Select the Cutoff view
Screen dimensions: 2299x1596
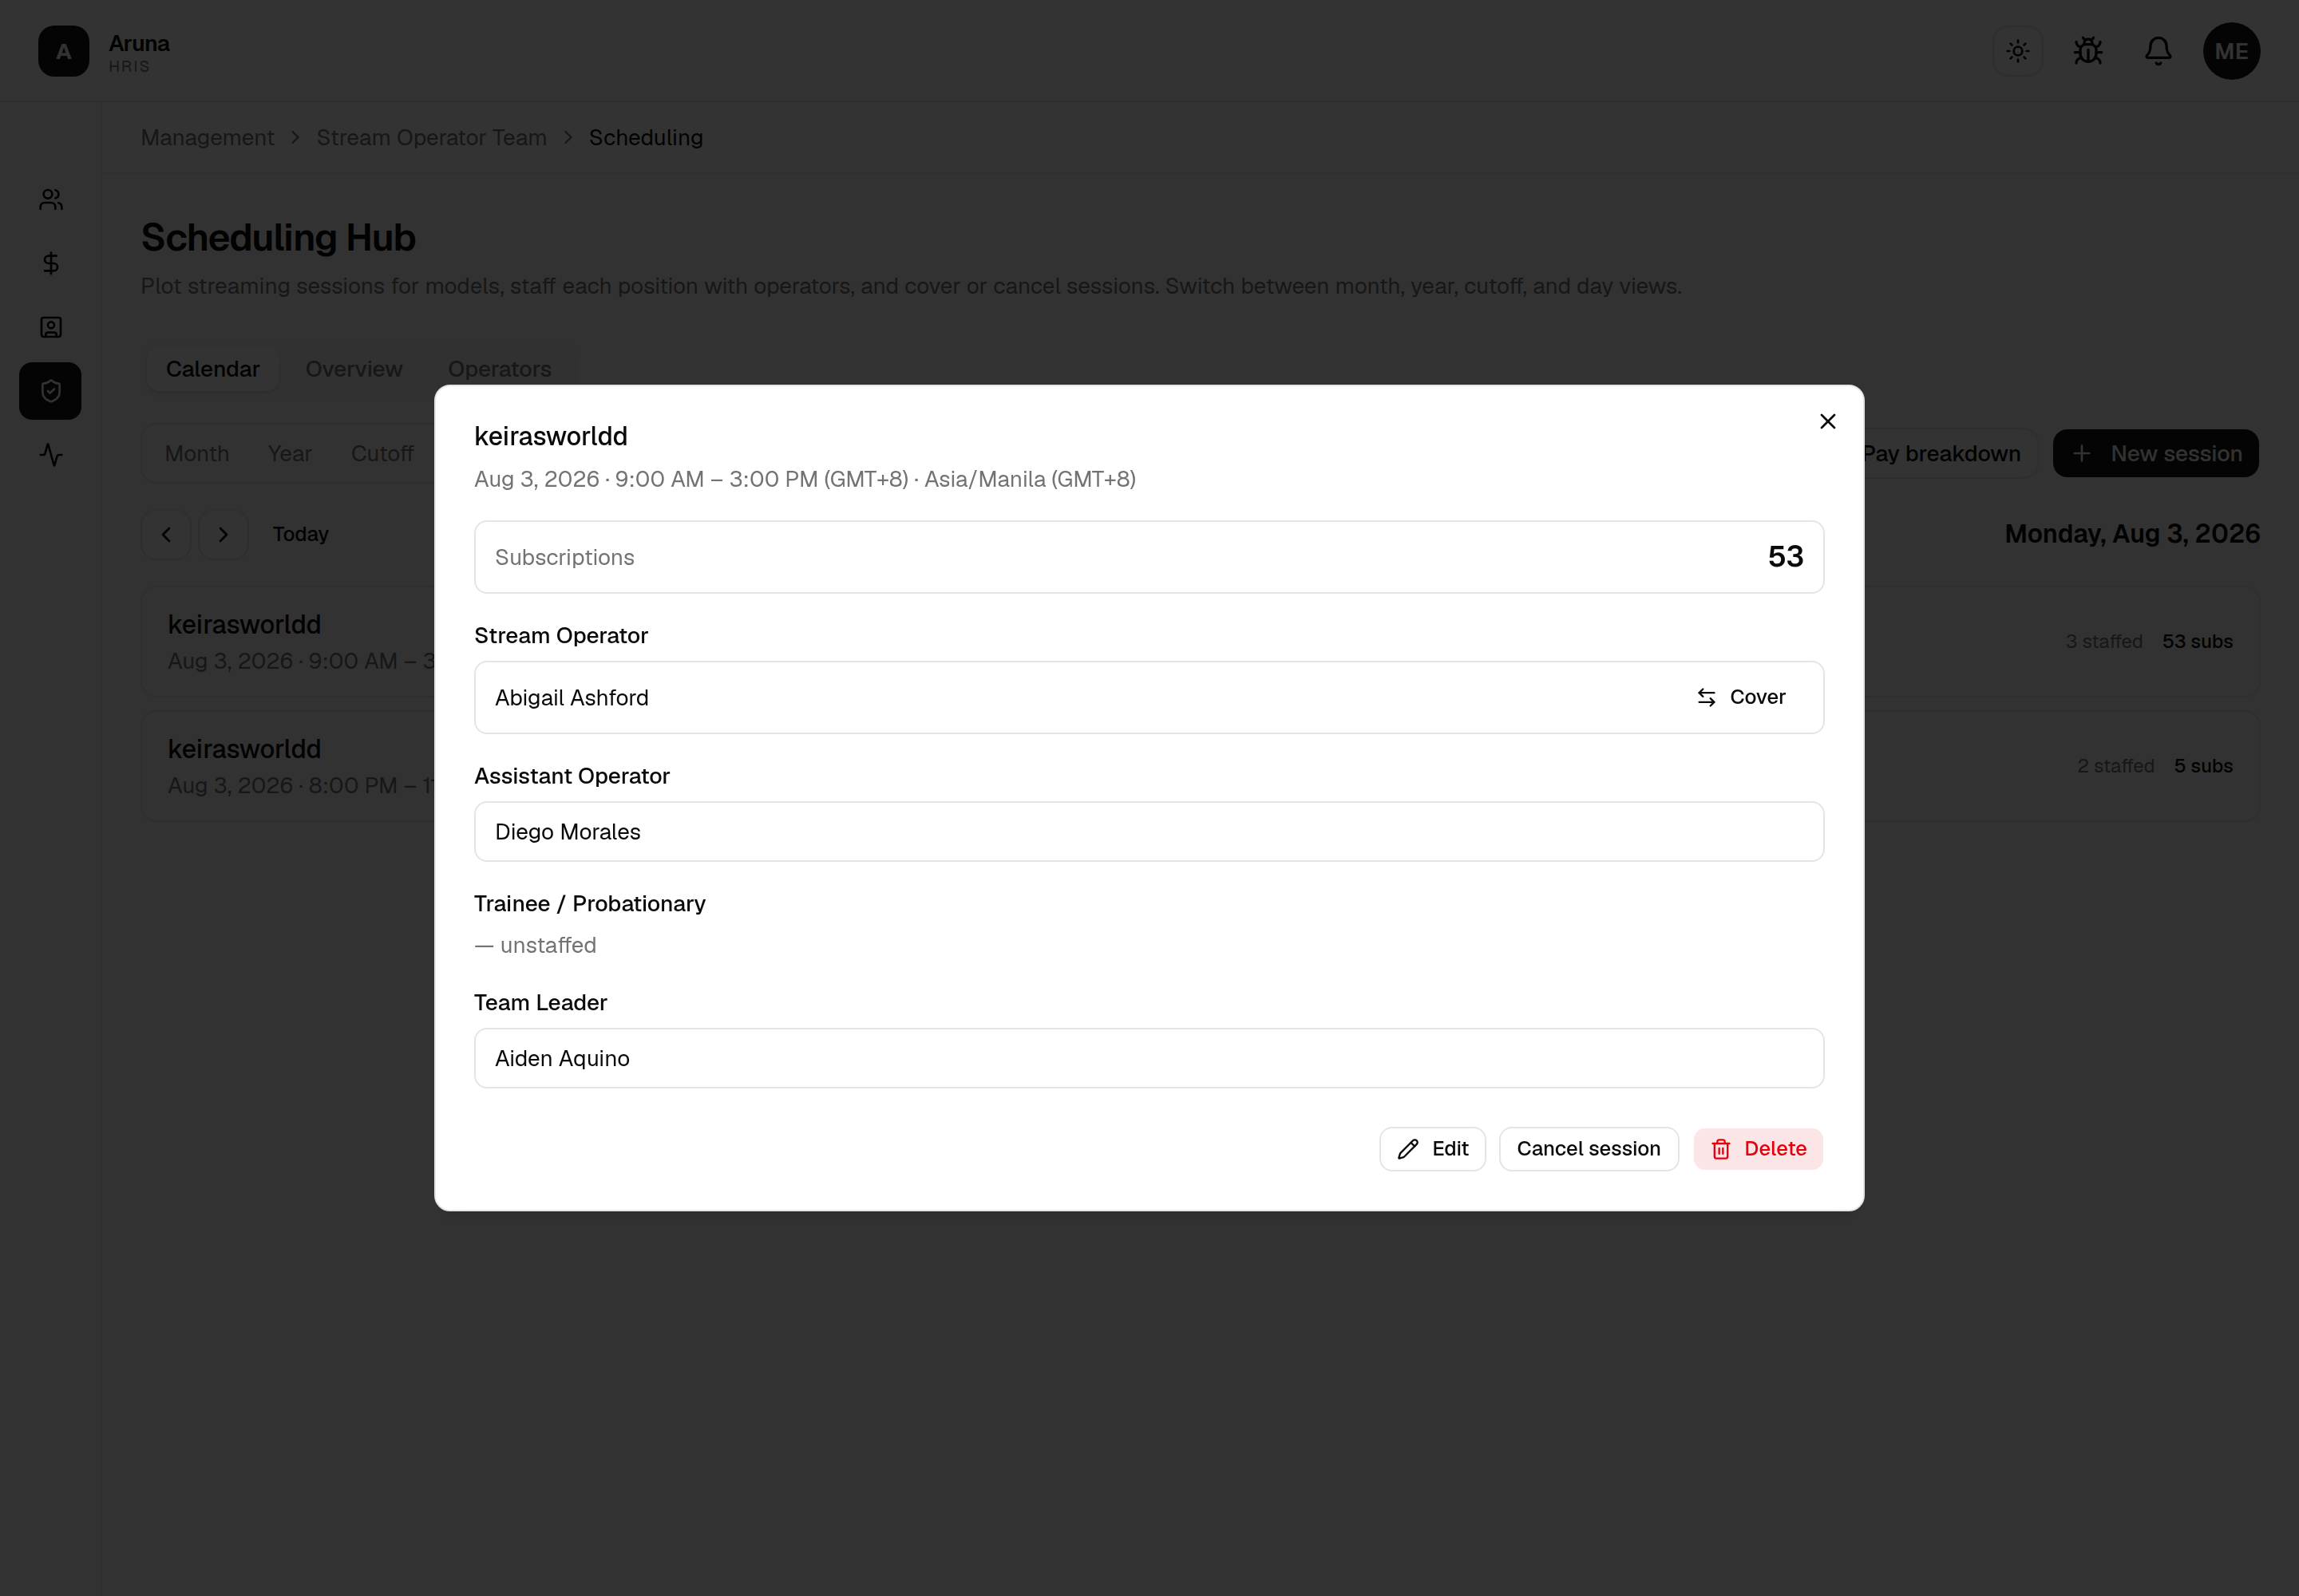(382, 454)
